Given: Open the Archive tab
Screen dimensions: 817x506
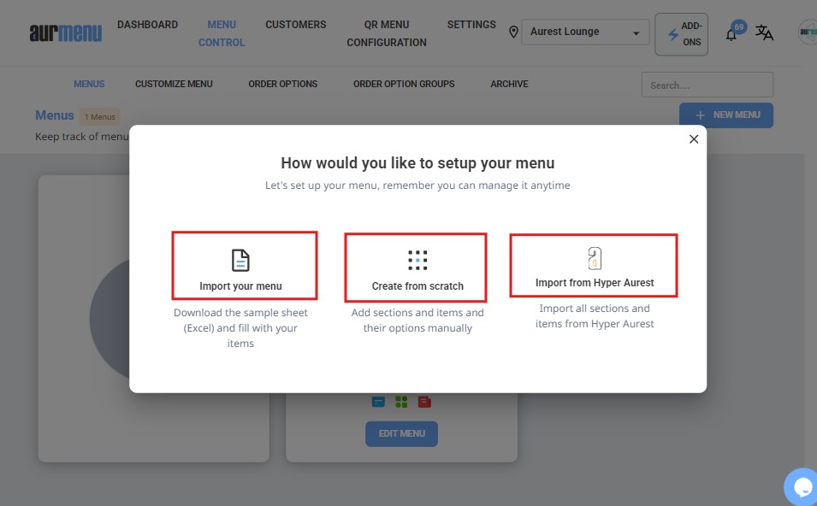Looking at the screenshot, I should 509,84.
